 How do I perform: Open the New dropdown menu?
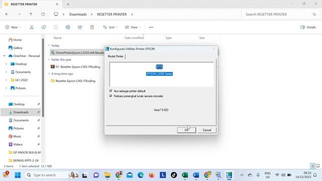point(13,27)
